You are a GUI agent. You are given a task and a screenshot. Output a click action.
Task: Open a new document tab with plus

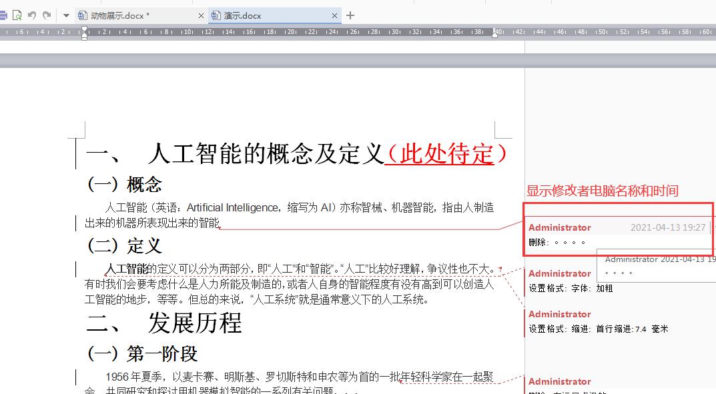pos(350,15)
